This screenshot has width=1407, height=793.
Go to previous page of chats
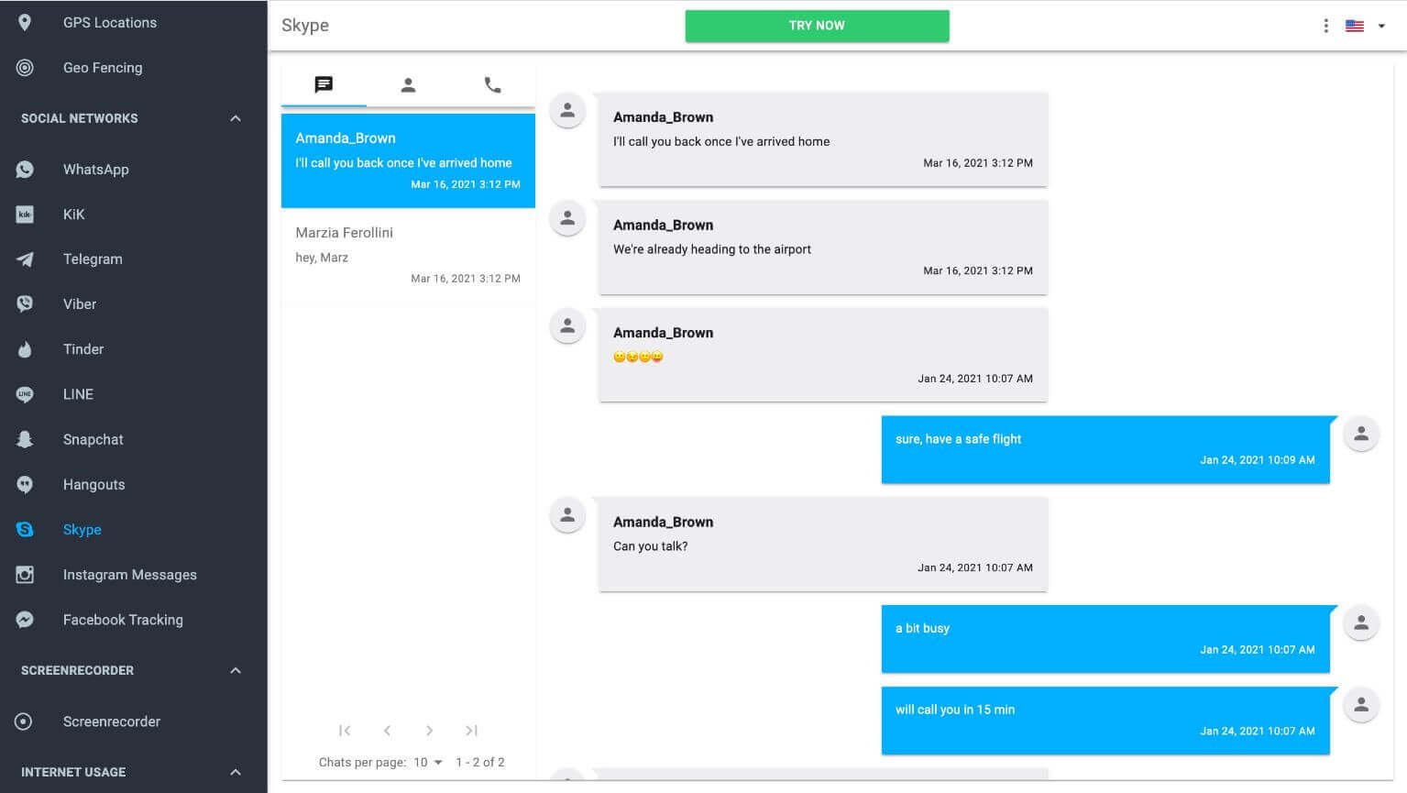coord(387,731)
